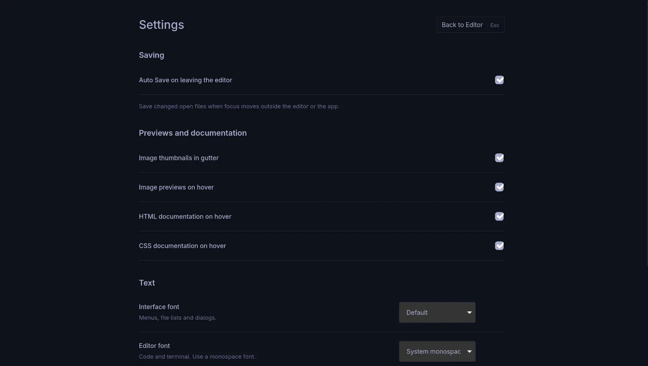Click the Previews and documentation heading
This screenshot has width=648, height=366.
click(x=193, y=133)
